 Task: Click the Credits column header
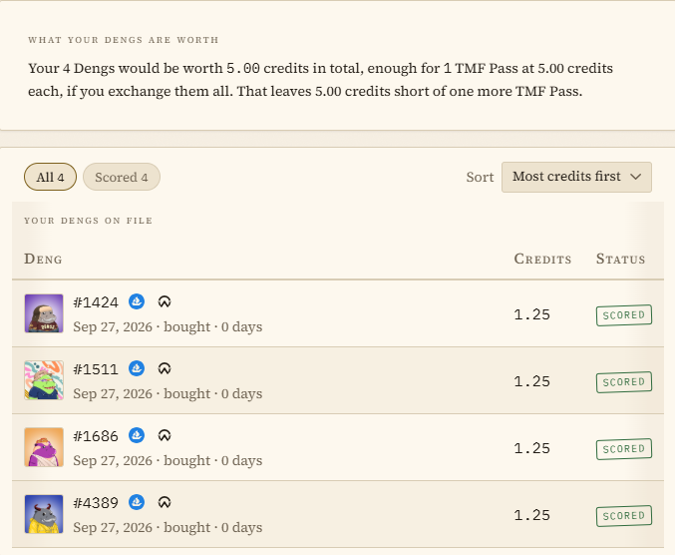[542, 259]
